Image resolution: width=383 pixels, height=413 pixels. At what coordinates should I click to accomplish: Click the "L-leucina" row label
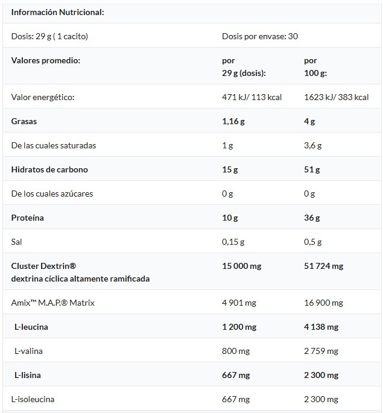point(31,327)
